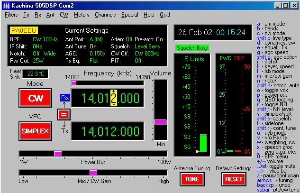Click the Rx frequency display 14,012.000

pyautogui.click(x=108, y=98)
